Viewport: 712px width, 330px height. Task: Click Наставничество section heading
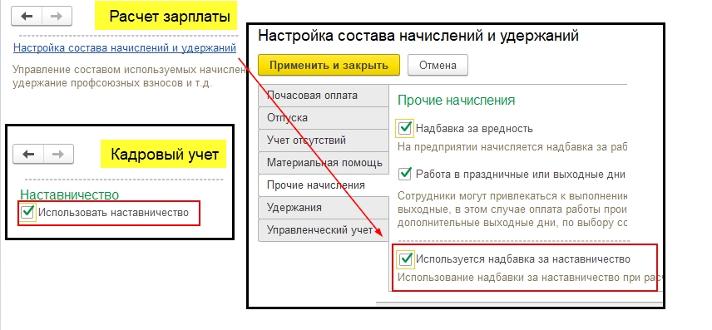pos(70,195)
